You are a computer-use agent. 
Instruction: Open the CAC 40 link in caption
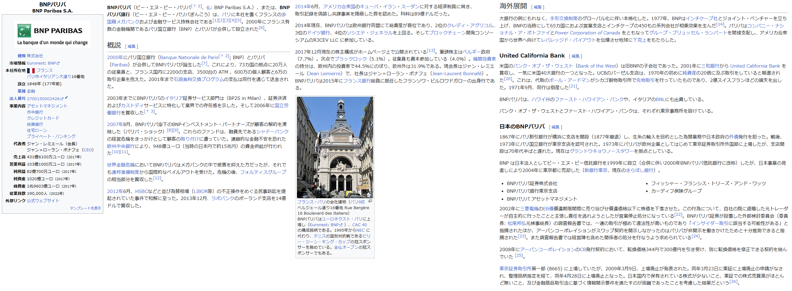(x=359, y=225)
